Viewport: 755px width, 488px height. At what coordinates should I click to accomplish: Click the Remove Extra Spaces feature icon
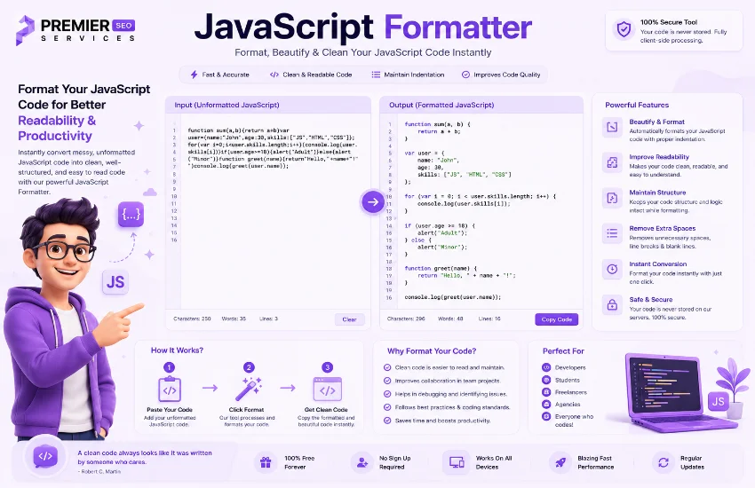612,233
